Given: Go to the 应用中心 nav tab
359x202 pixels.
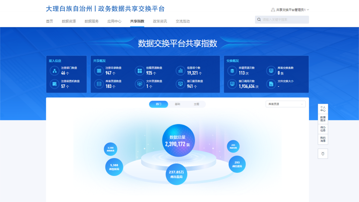Looking at the screenshot, I should click(114, 21).
